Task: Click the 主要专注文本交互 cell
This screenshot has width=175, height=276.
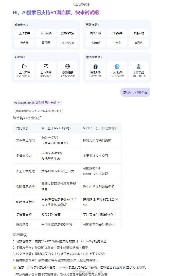Action: pos(95,156)
